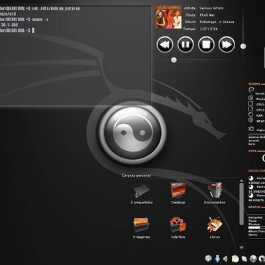Click the "Putumayo...n Groove" album text
The height and width of the screenshot is (265, 265).
pos(217,22)
